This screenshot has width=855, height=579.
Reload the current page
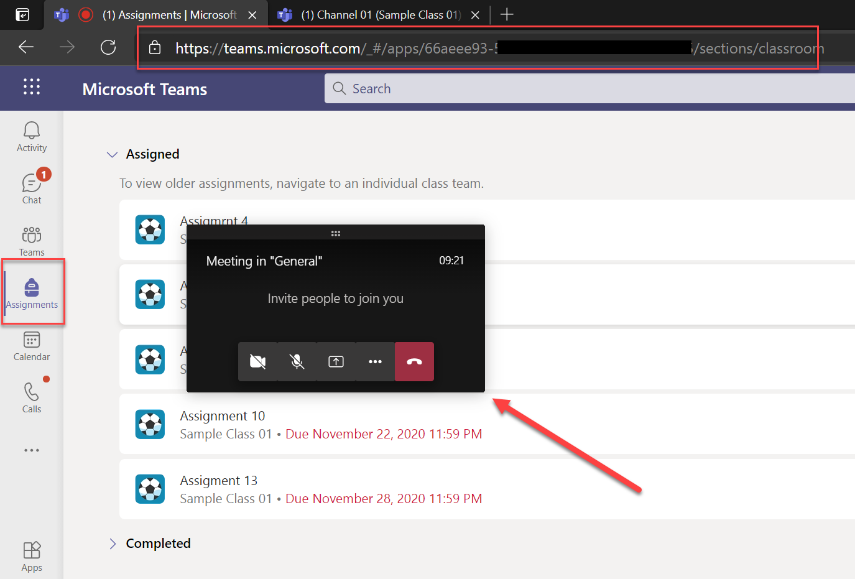point(108,47)
